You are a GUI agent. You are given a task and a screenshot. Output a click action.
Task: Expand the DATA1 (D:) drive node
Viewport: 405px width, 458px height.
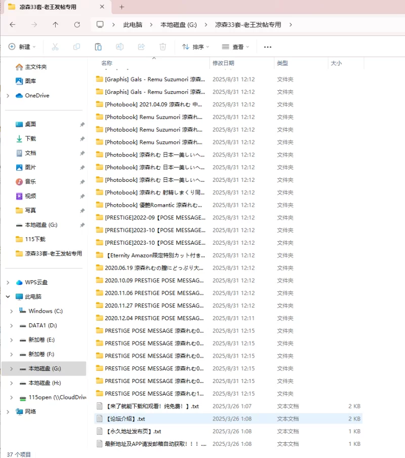pos(12,325)
